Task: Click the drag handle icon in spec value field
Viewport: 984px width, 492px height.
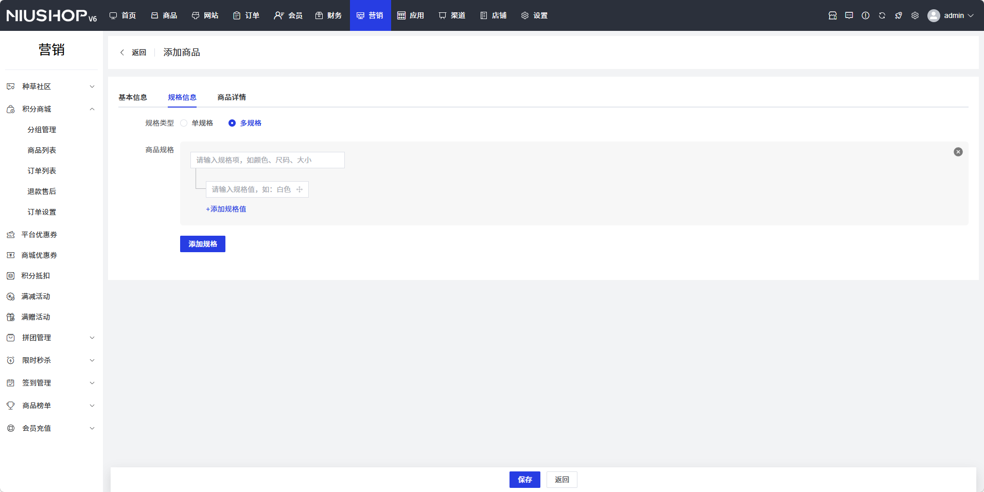Action: tap(300, 189)
